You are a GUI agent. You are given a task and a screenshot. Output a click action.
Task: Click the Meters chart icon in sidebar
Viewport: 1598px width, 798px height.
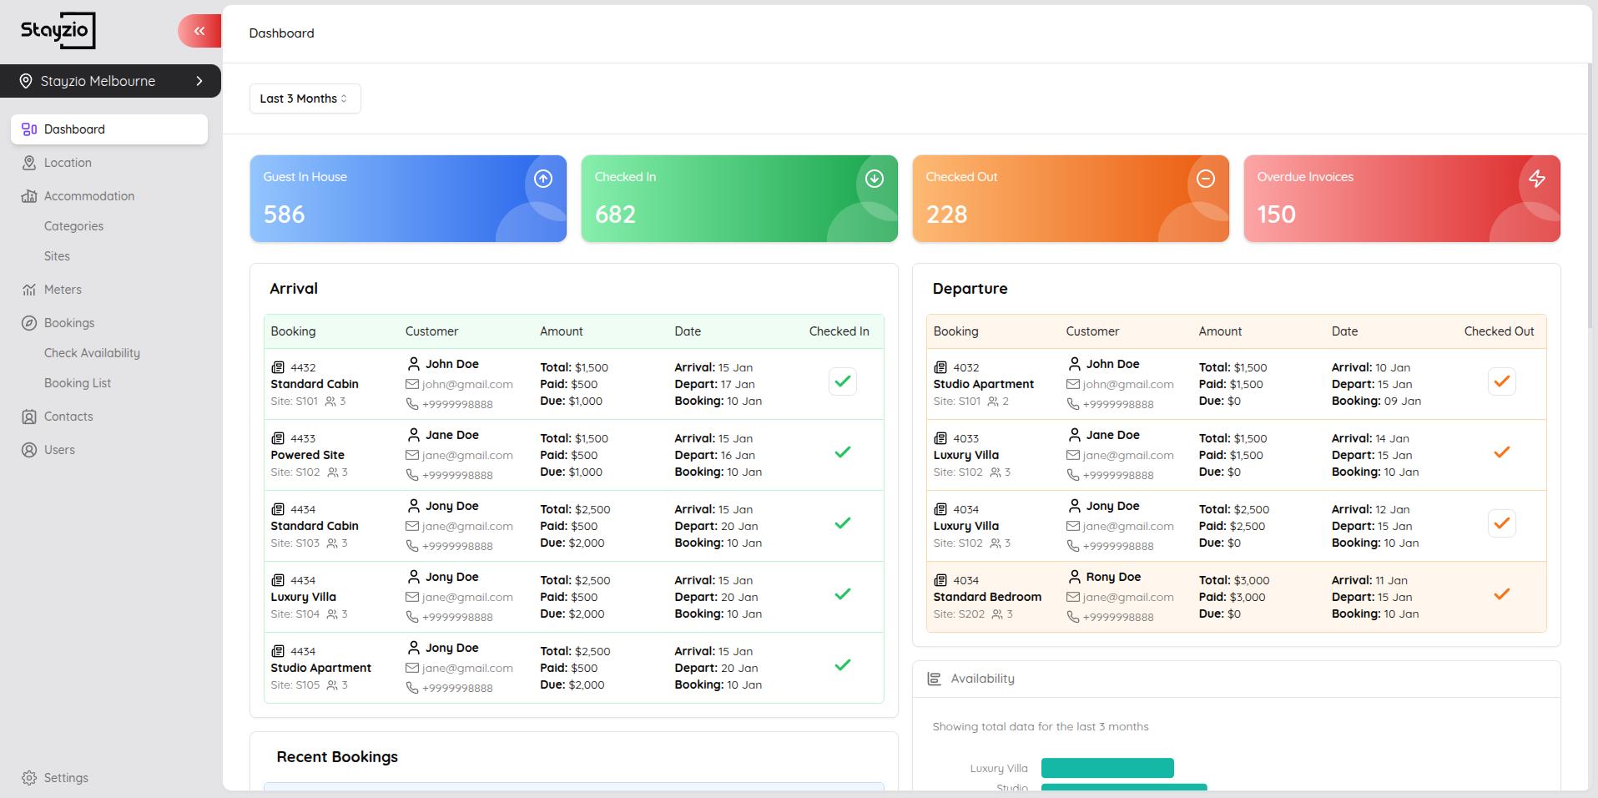pos(29,290)
